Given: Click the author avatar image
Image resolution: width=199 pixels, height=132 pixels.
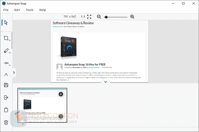Looking at the screenshot, I should [x=59, y=67].
